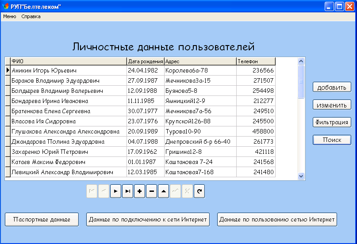Open the Фильтрация button
357x244 pixels.
point(332,122)
